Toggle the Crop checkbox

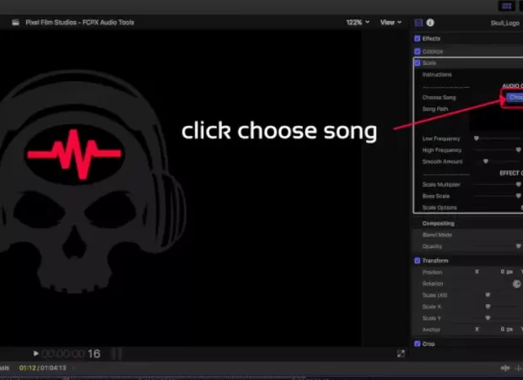tap(418, 344)
